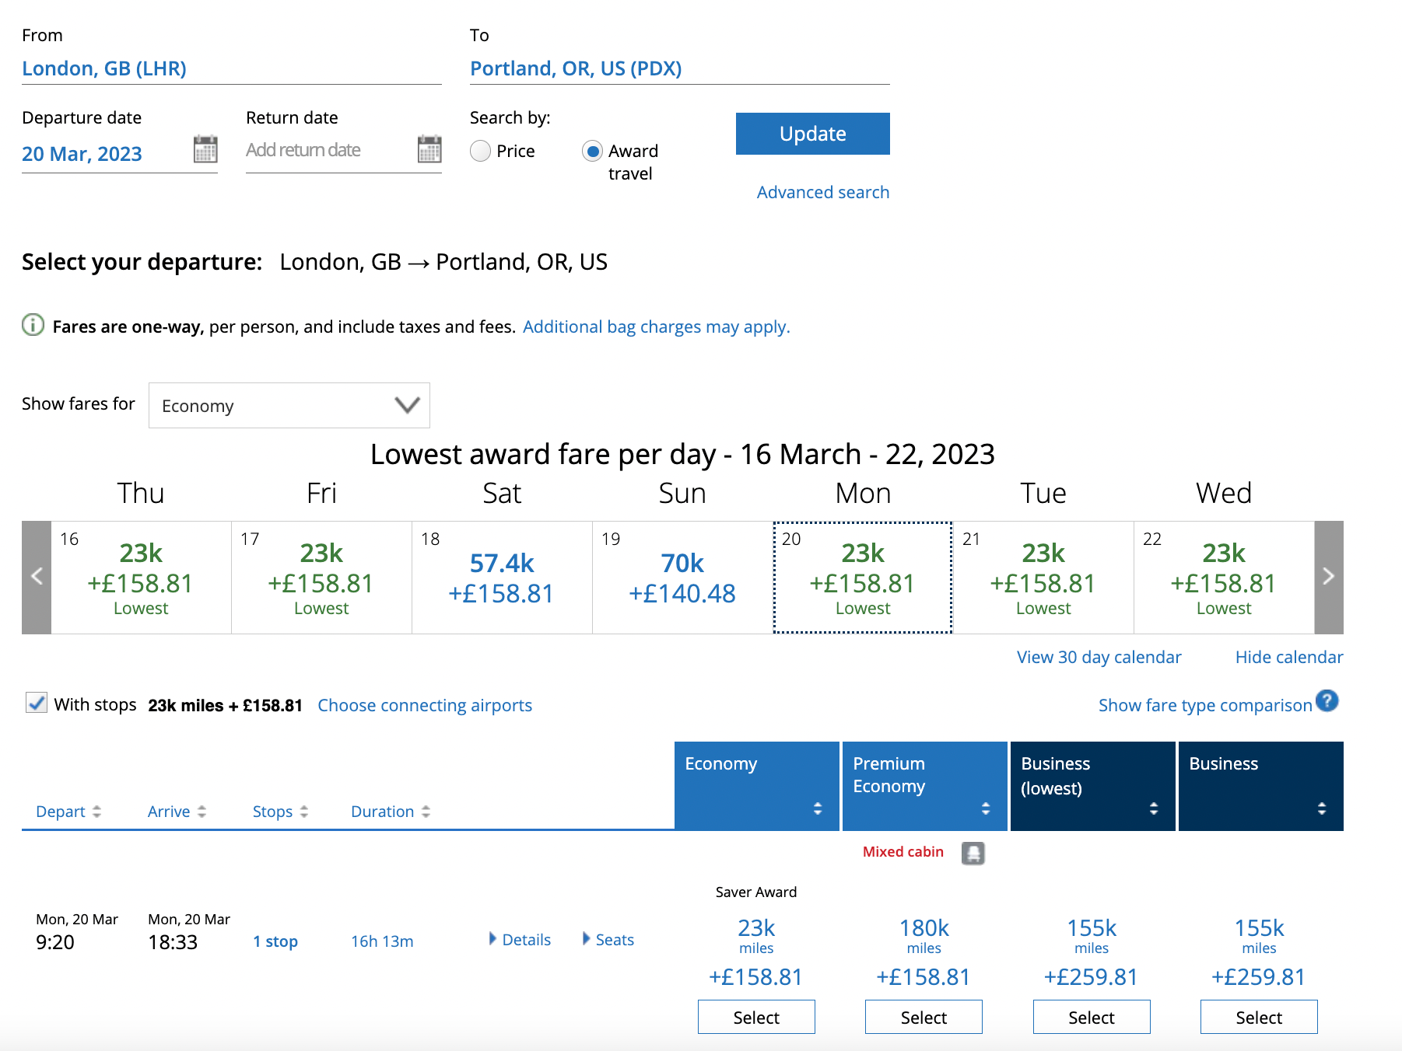
Task: Go to previous week in fare calendar
Action: point(37,577)
